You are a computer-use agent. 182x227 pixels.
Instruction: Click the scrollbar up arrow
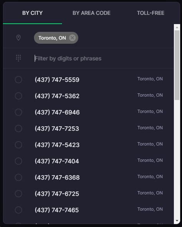pyautogui.click(x=177, y=27)
